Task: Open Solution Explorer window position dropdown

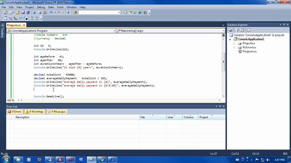Action: (281, 24)
